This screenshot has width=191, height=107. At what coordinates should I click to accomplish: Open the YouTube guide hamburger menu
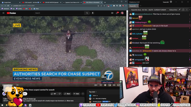(3, 13)
